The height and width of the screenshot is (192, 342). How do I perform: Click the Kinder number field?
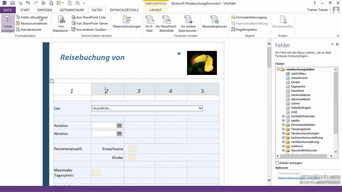[132, 158]
